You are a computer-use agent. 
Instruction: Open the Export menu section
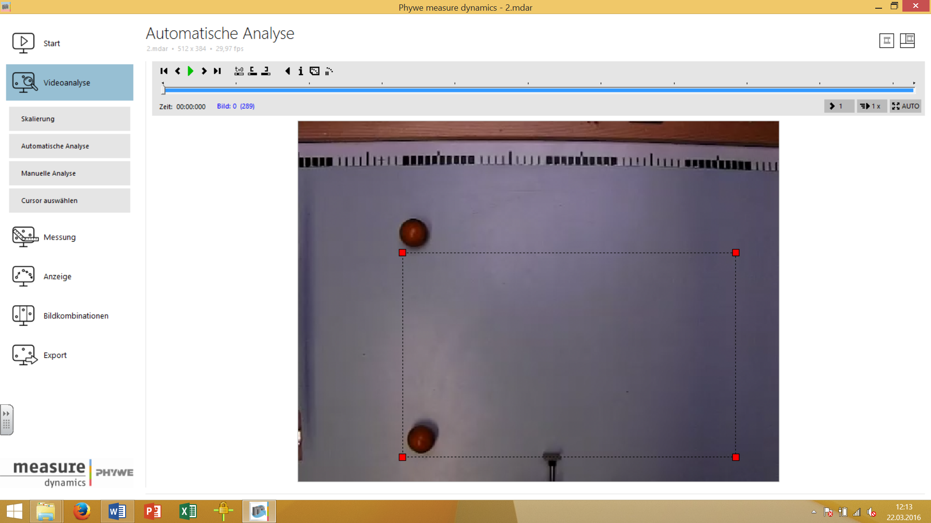point(55,355)
